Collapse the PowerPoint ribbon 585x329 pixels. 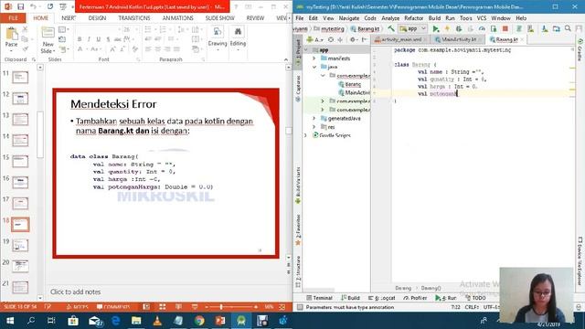click(x=286, y=59)
